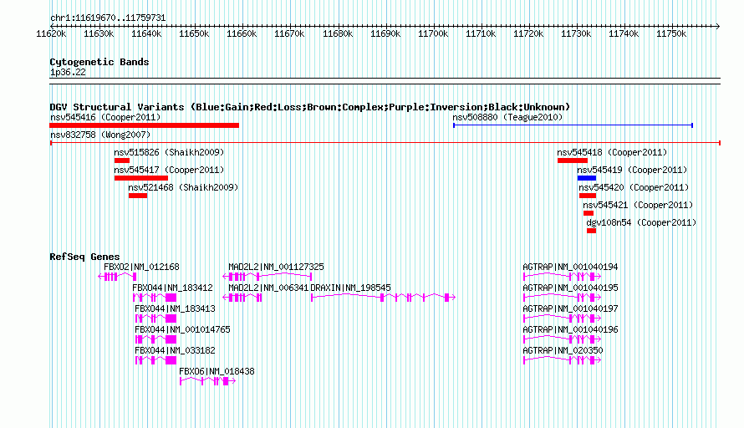
Task: Click the DRAXIN|NM_198545 gene label
Action: tap(350, 288)
